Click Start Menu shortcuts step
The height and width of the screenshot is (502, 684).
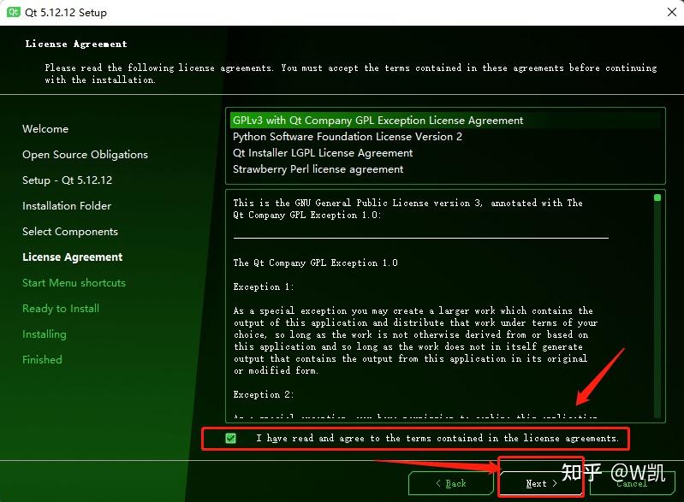[74, 283]
